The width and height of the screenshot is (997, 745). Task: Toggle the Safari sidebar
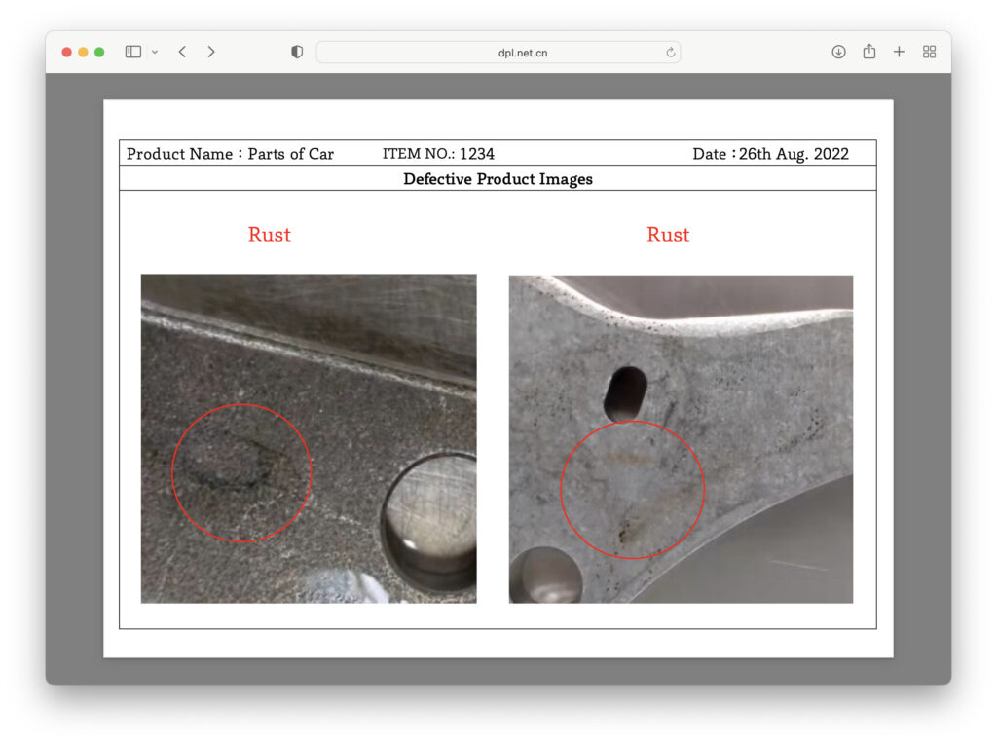coord(133,52)
